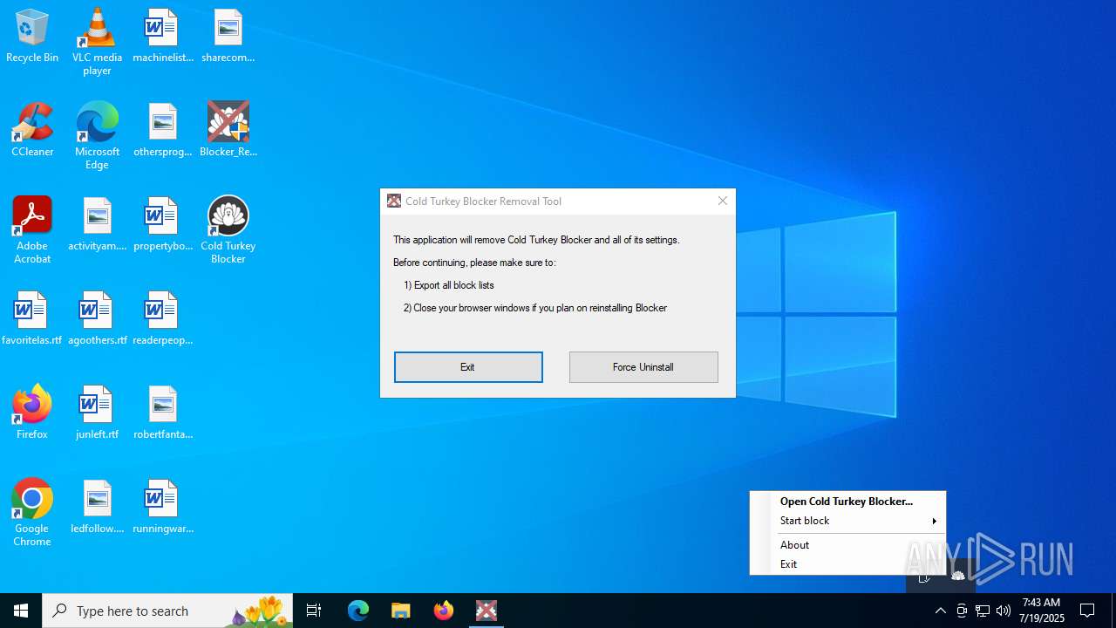Open the Windows Start menu
The height and width of the screenshot is (628, 1116).
pos(21,611)
